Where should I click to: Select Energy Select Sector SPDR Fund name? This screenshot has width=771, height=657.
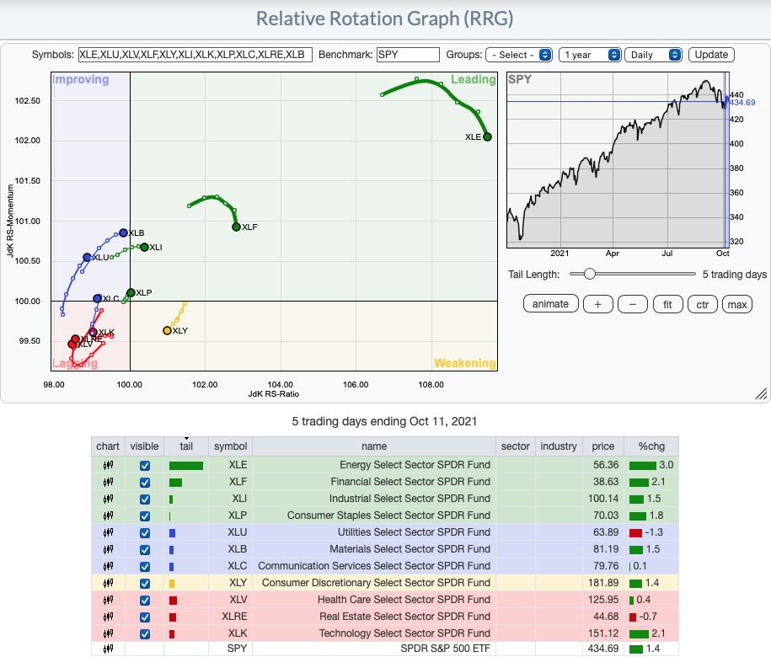point(415,465)
